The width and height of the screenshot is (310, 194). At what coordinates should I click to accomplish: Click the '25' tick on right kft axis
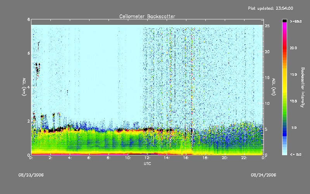click(267, 26)
